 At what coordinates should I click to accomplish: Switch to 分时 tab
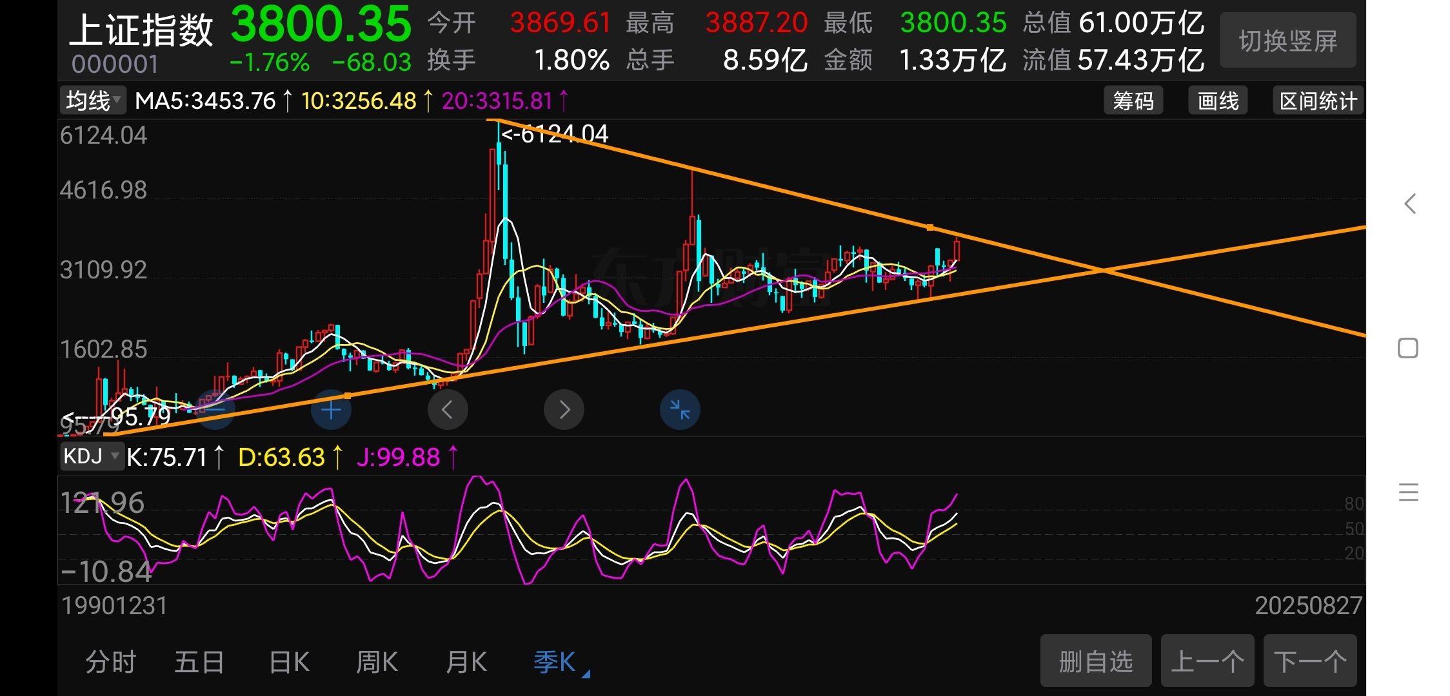(110, 662)
